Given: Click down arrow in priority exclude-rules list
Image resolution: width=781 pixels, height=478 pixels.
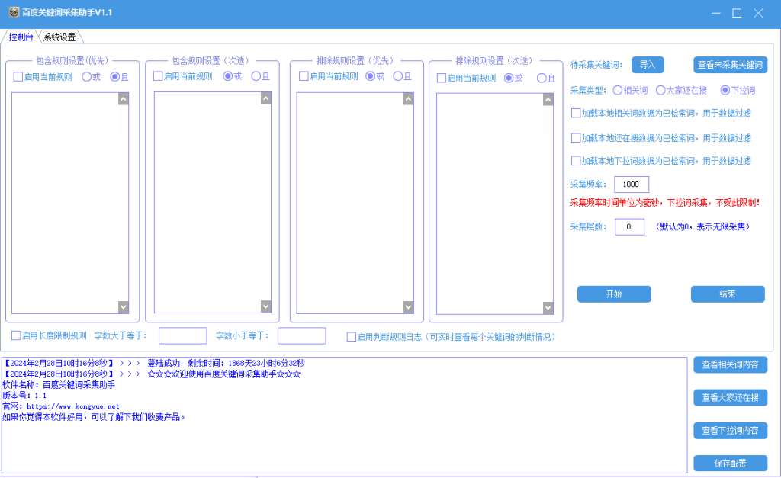Looking at the screenshot, I should [409, 307].
